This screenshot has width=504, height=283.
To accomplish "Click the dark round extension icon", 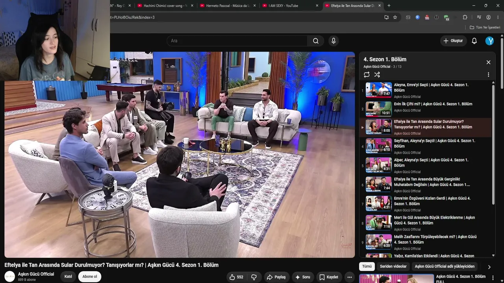I will (436, 17).
